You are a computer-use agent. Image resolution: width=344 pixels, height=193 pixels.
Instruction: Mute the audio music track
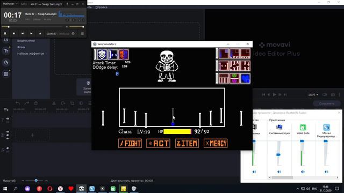click(x=8, y=149)
